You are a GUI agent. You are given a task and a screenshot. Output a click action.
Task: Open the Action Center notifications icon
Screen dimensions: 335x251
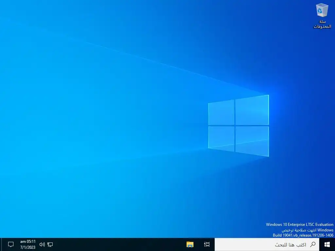[x=11, y=244]
